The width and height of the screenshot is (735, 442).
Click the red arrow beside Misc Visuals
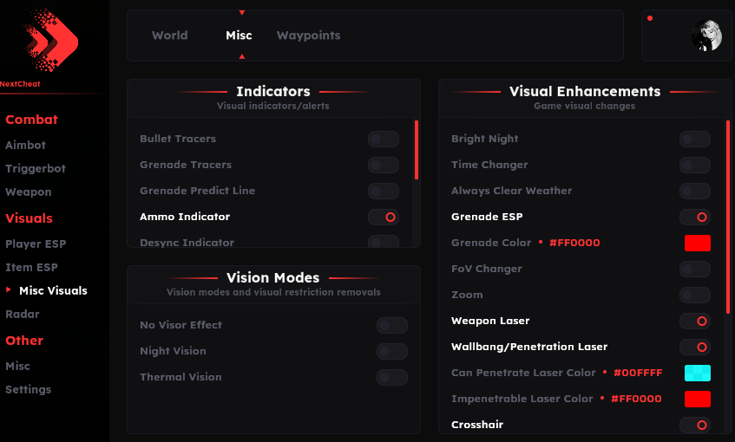pyautogui.click(x=10, y=290)
